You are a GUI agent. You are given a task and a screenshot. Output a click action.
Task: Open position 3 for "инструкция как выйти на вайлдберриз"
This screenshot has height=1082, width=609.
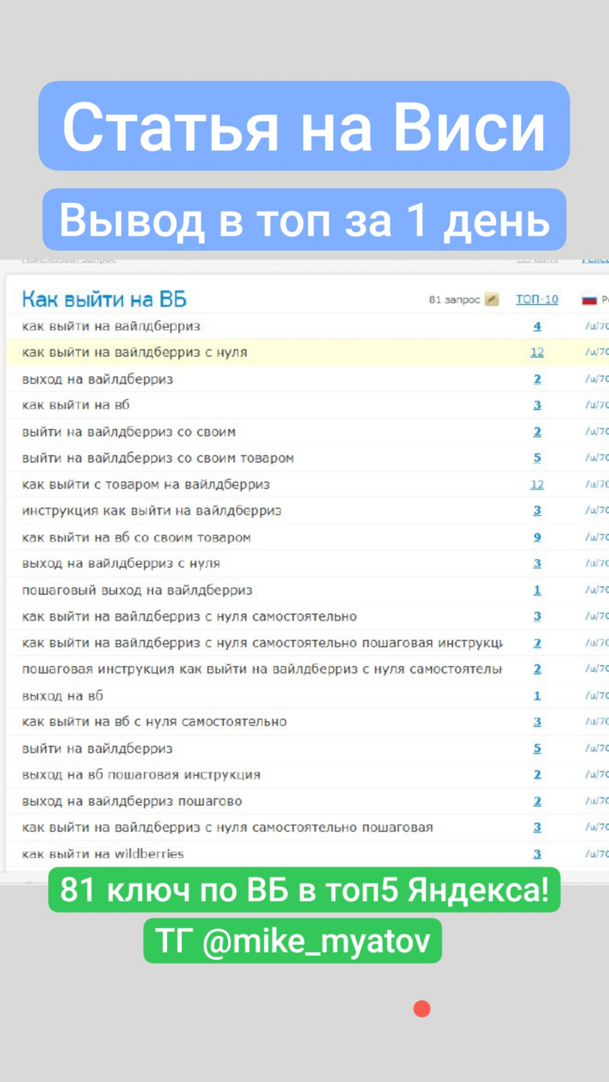(537, 511)
